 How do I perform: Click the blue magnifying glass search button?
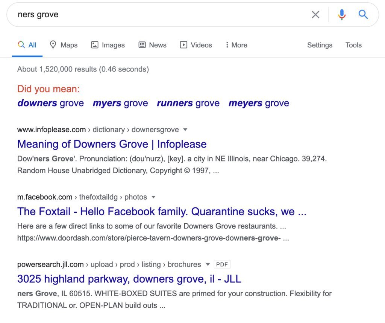pos(363,15)
